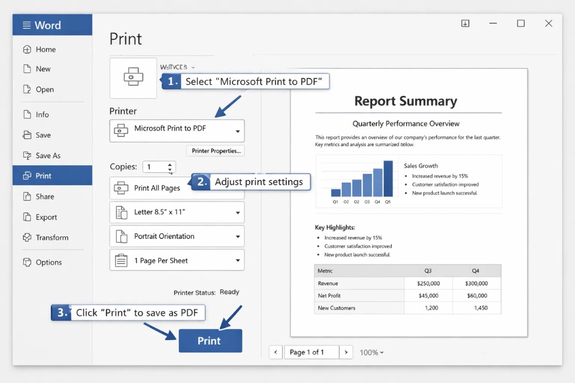
Task: Expand the 1 Page Per Sheet dropdown
Action: click(176, 260)
